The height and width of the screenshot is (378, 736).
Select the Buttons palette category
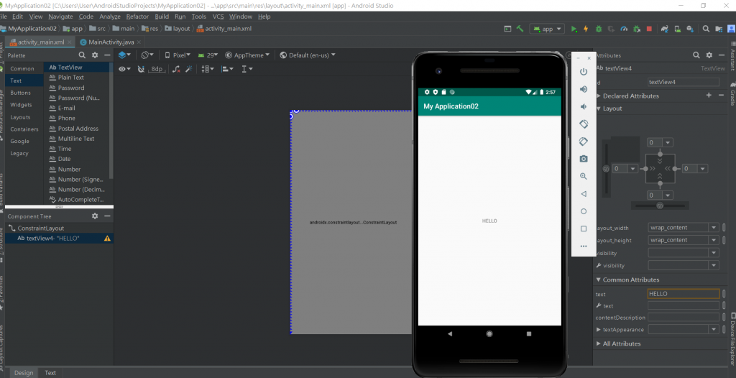(x=21, y=93)
